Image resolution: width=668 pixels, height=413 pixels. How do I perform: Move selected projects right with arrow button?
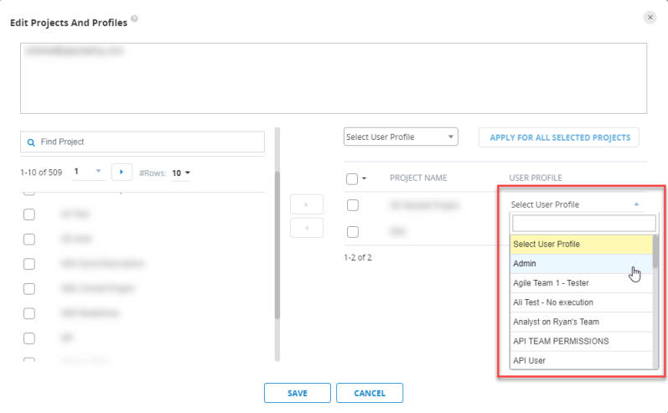click(x=306, y=204)
